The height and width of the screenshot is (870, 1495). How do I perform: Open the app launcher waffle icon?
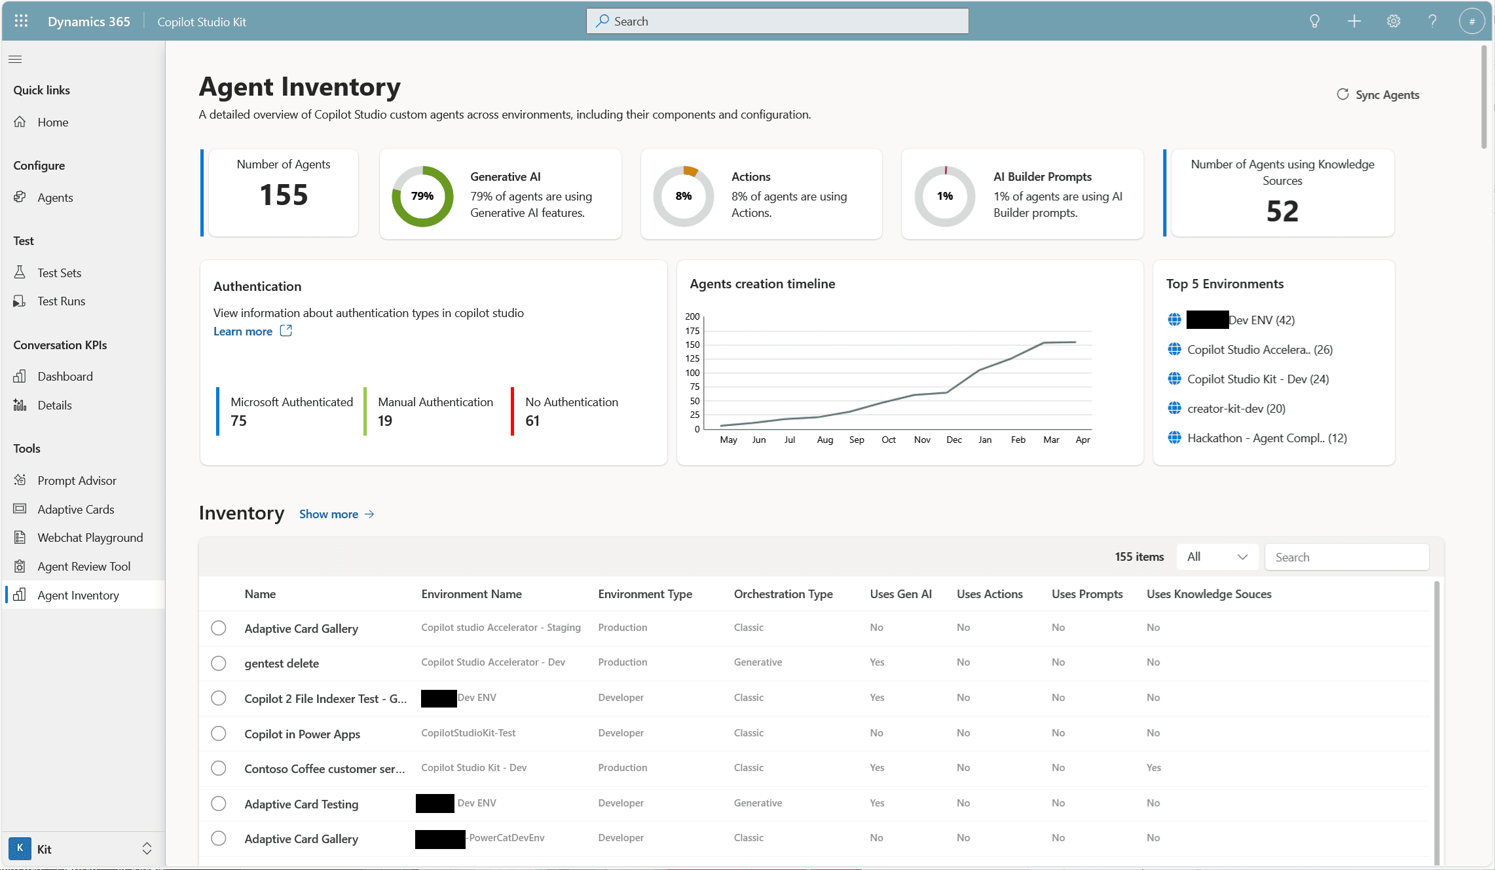(x=21, y=21)
